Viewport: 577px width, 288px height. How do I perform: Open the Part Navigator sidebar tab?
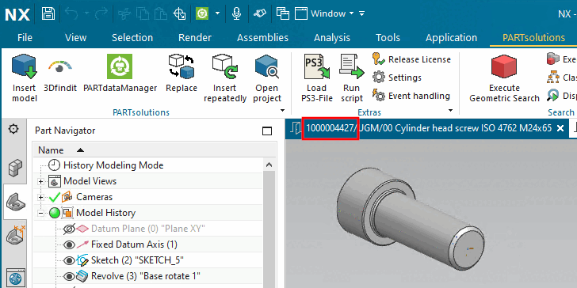(15, 201)
